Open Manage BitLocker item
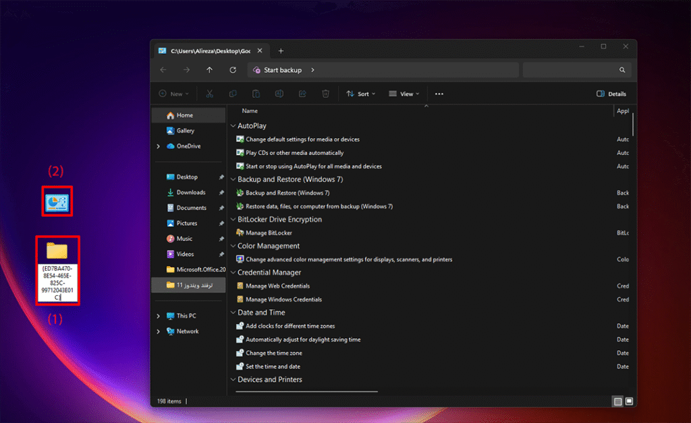 coord(269,233)
